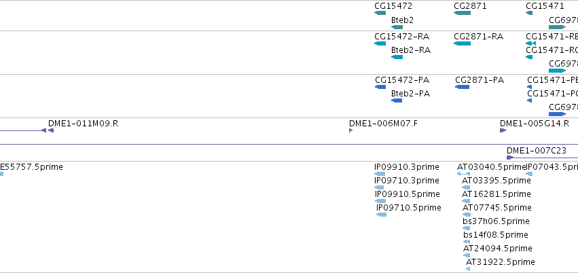The image size is (578, 273).
Task: Open the CG15472-RA transcript label
Action: pos(402,37)
